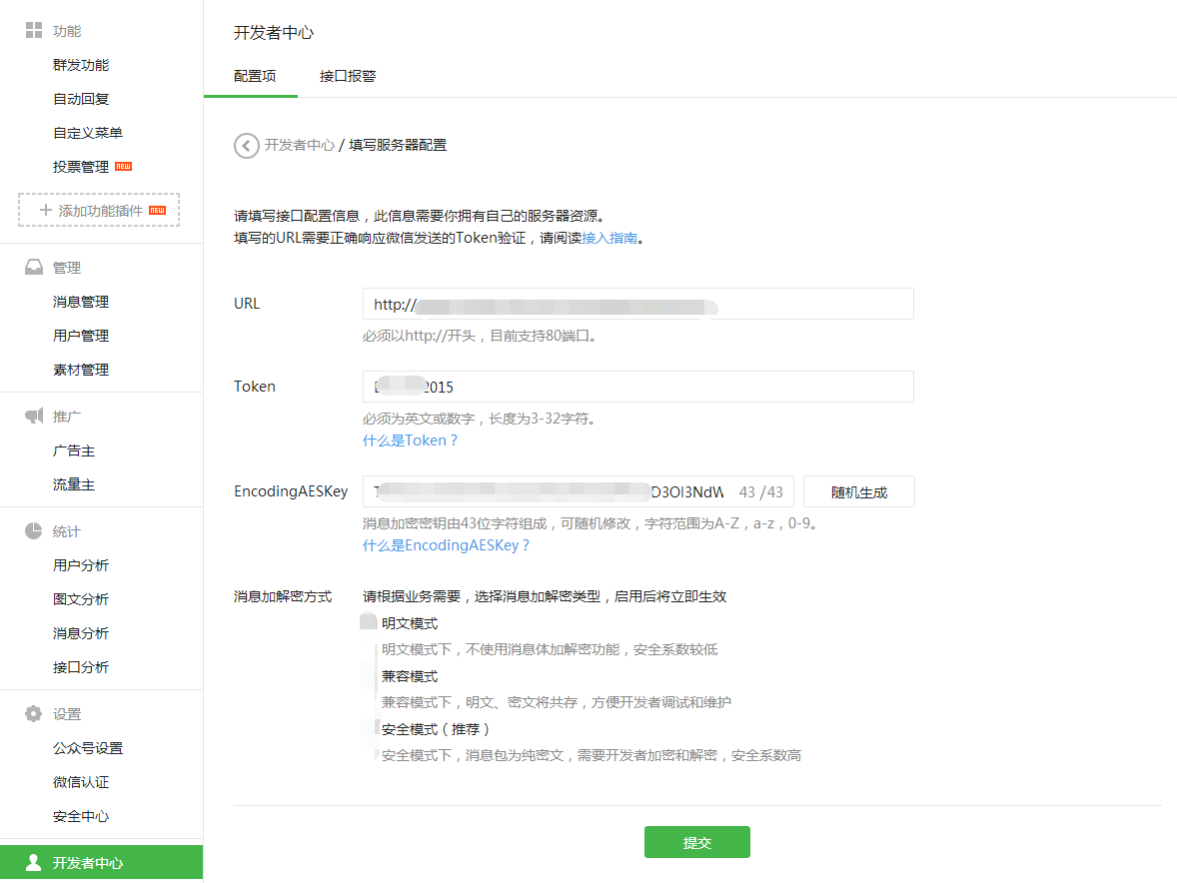
Task: Open the 接入指南 link
Action: pyautogui.click(x=609, y=238)
